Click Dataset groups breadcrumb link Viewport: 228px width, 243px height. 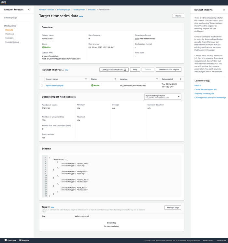coord(64,9)
